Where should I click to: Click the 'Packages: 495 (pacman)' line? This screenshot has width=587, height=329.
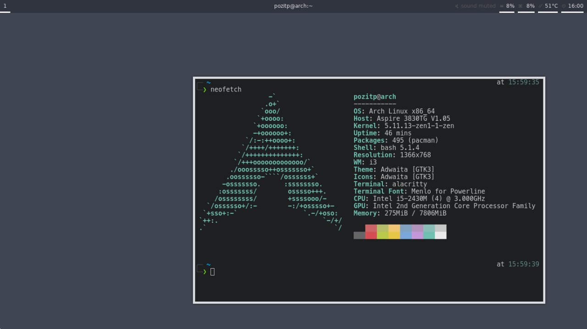click(396, 140)
